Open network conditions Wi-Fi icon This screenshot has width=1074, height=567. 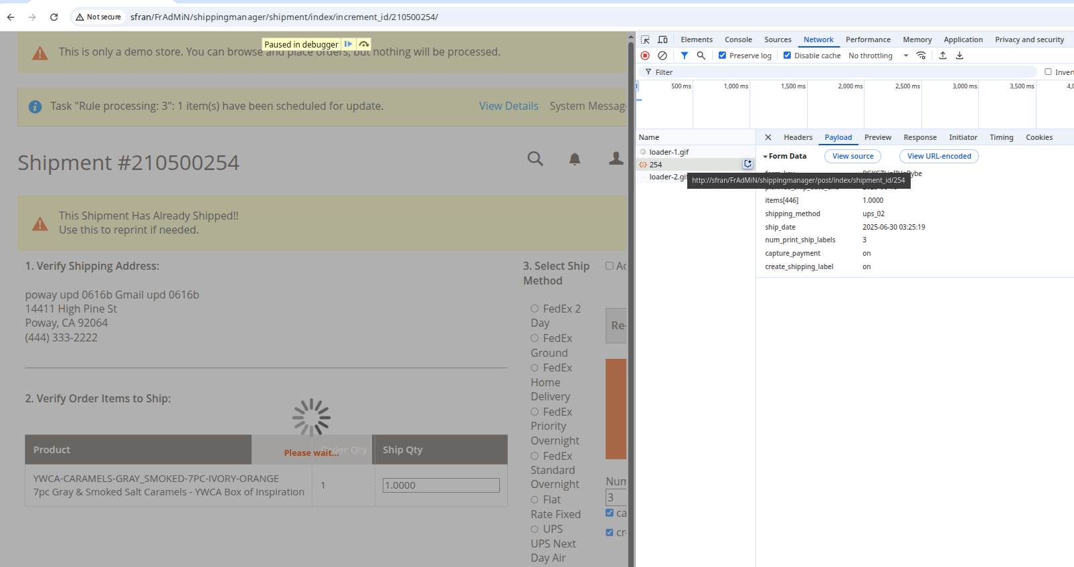(921, 56)
